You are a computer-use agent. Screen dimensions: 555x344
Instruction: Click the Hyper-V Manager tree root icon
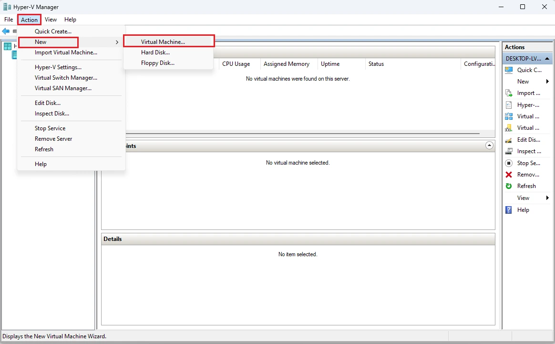[x=8, y=46]
